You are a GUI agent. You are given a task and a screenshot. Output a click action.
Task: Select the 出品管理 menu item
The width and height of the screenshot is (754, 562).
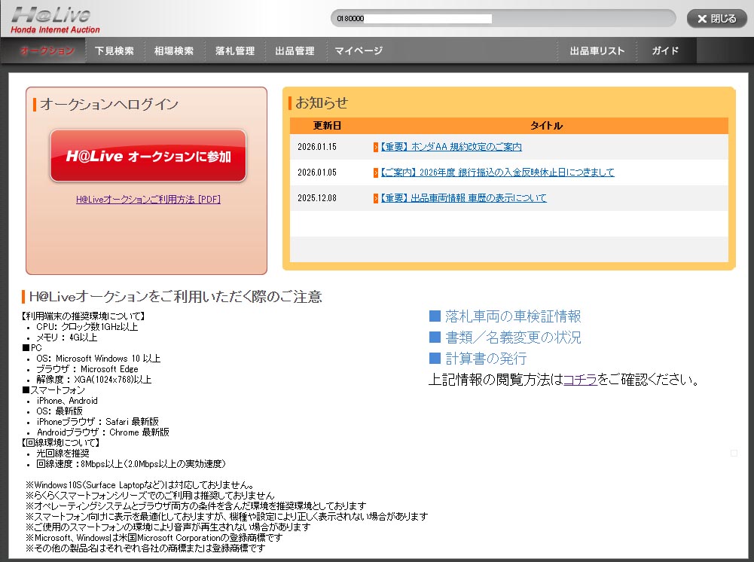tap(295, 51)
